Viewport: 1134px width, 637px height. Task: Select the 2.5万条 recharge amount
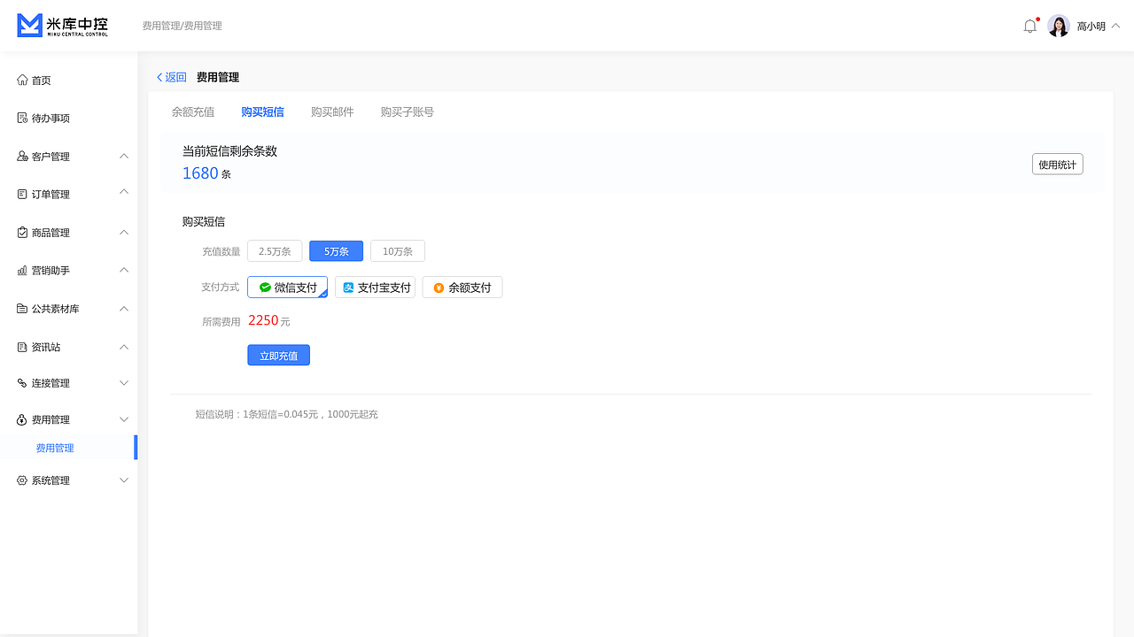[275, 251]
